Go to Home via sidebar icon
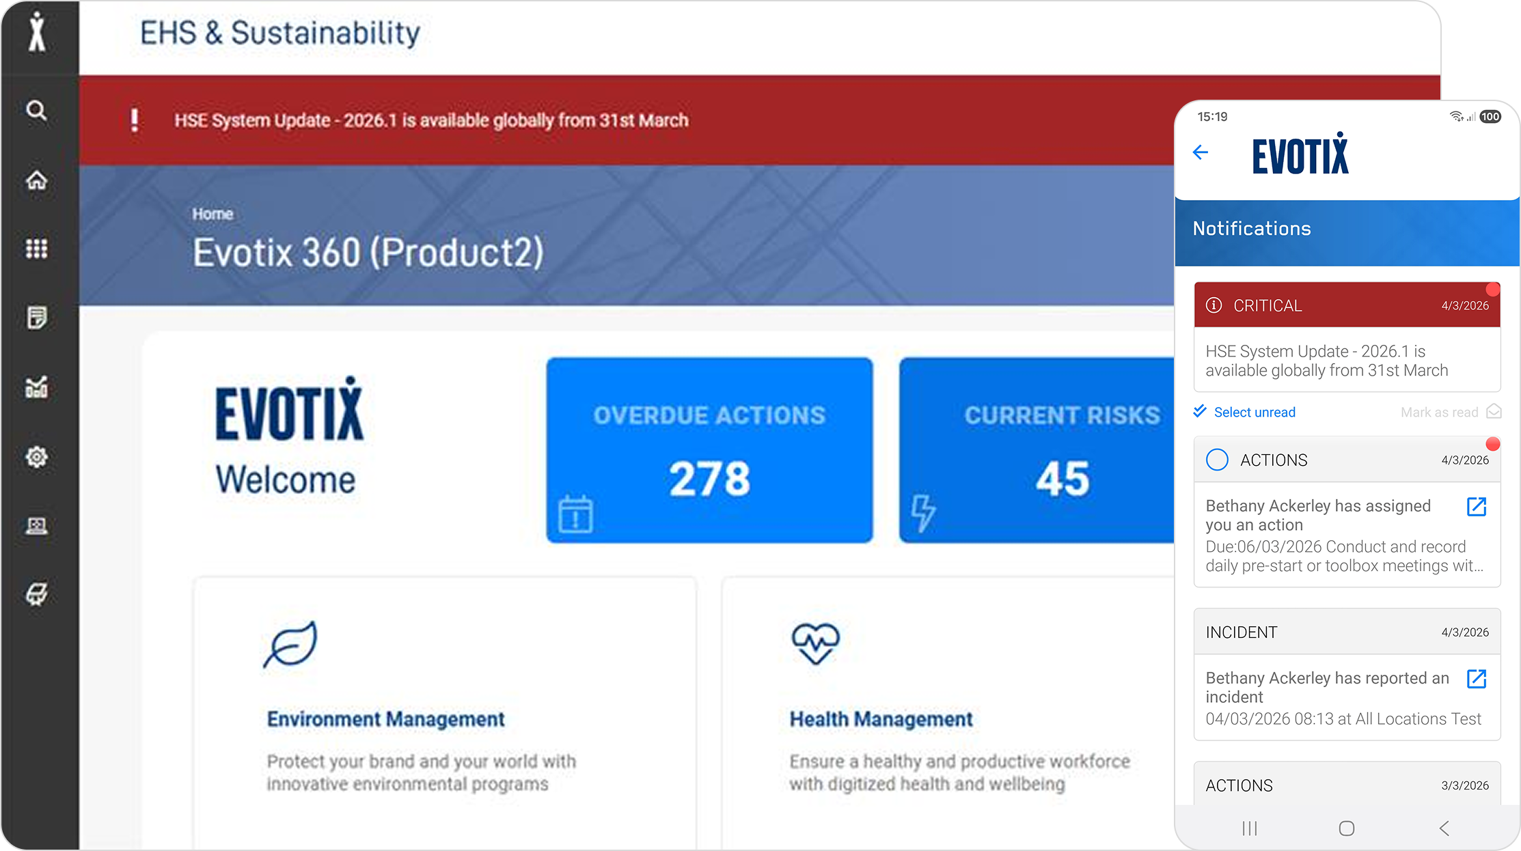The image size is (1521, 851). [37, 180]
